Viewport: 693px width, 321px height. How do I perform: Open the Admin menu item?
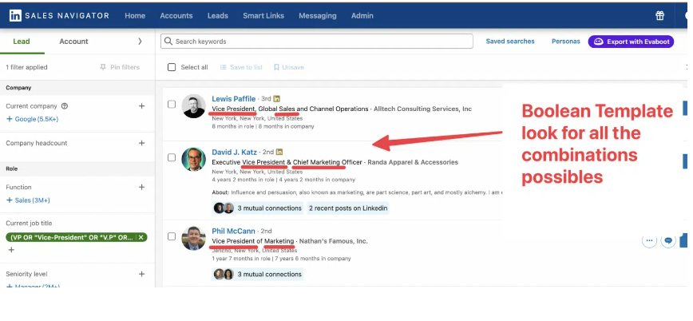362,15
